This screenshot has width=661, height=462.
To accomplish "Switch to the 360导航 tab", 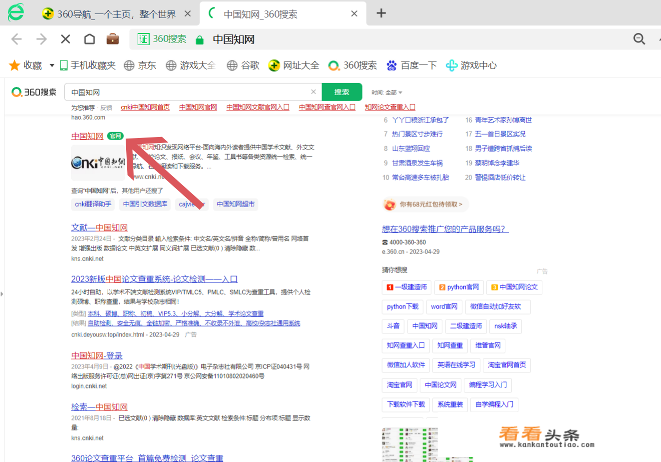I will [x=116, y=14].
